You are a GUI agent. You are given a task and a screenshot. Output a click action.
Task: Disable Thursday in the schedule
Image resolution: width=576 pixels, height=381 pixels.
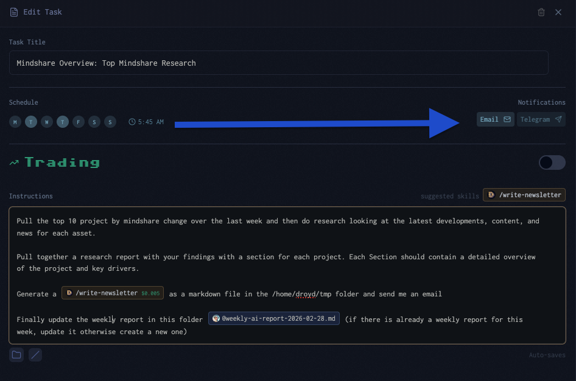63,122
